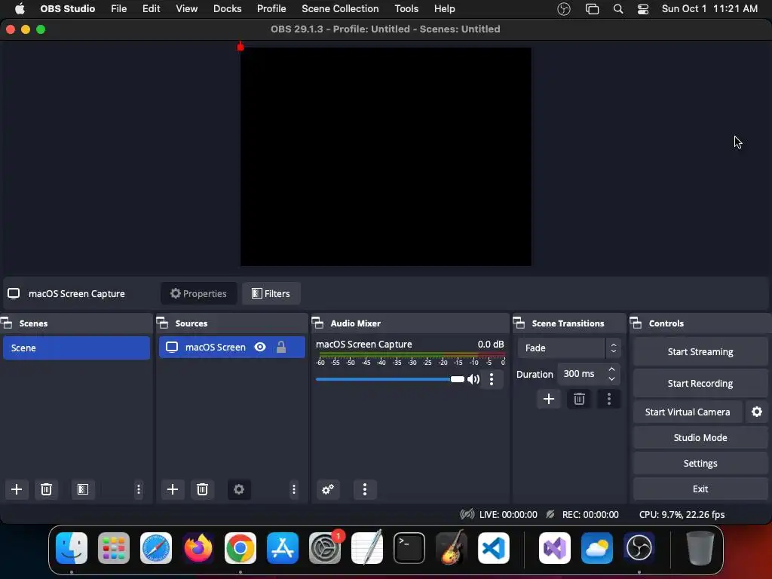Configure virtual camera gear icon
Viewport: 772px width, 579px height.
tap(757, 412)
